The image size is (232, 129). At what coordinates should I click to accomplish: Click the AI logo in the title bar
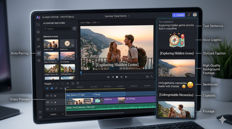click(38, 17)
